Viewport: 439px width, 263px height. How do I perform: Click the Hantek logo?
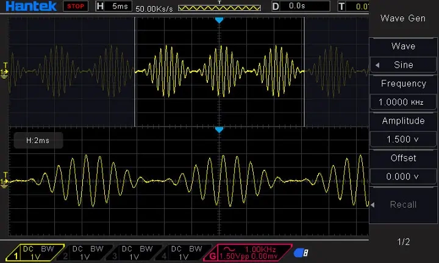point(29,7)
